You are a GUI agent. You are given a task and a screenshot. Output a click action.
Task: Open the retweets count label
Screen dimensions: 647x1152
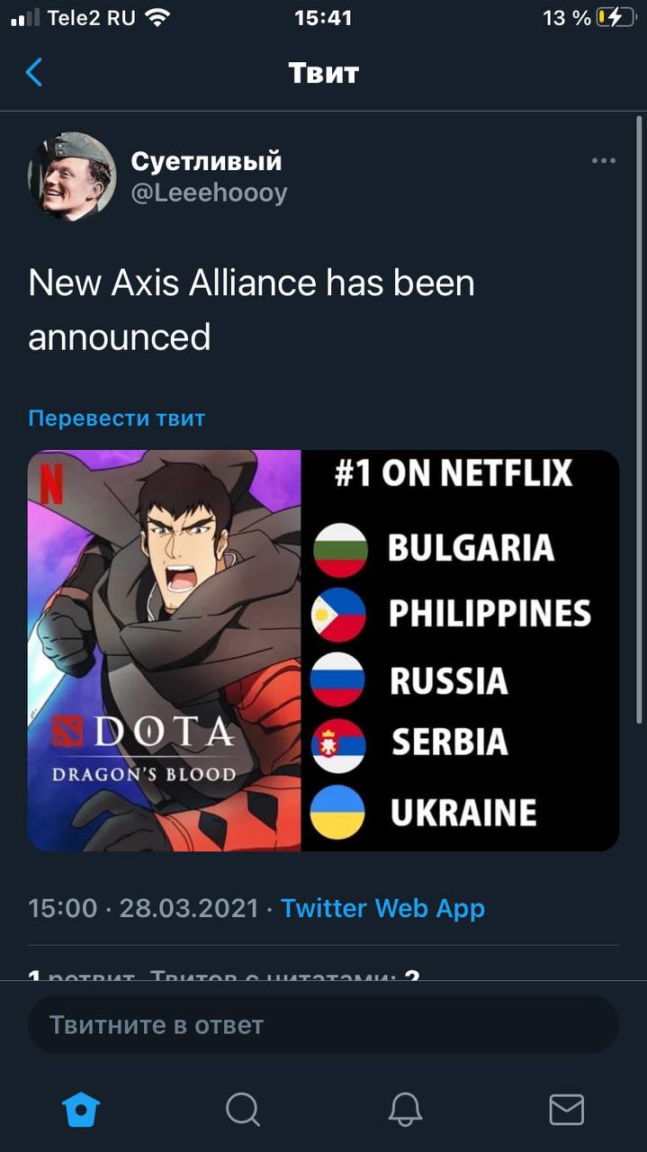[81, 976]
